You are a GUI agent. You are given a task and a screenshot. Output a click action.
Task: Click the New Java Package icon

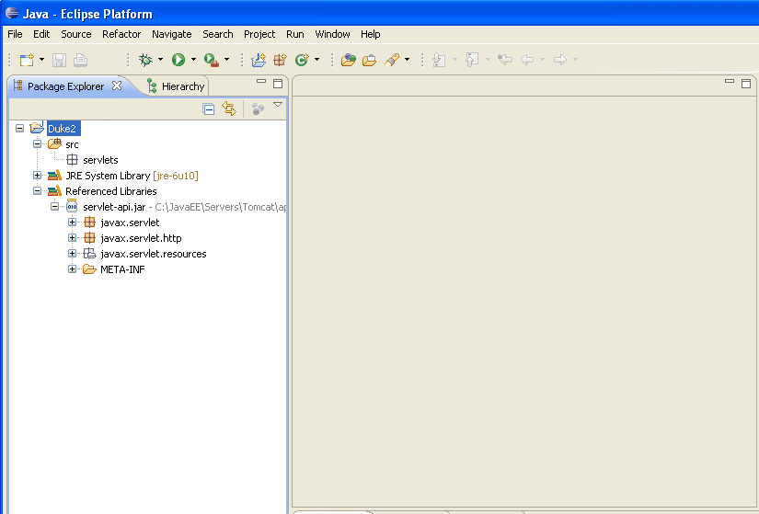[x=280, y=60]
